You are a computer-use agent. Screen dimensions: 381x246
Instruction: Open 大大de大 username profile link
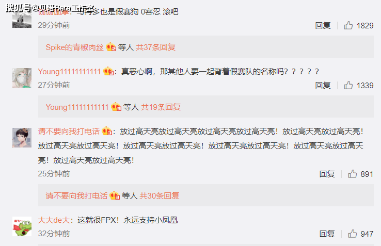tap(54, 220)
